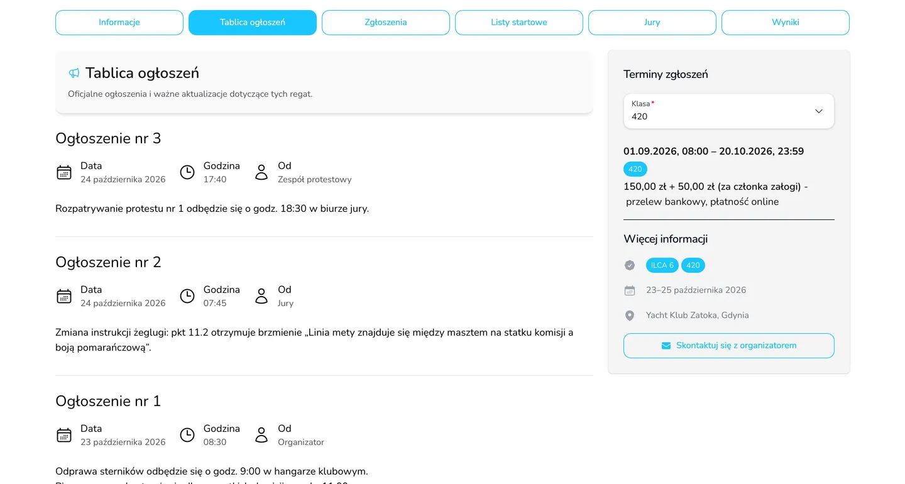Click the verified badge icon beside class tags
Screen dimensions: 905x484
630,265
